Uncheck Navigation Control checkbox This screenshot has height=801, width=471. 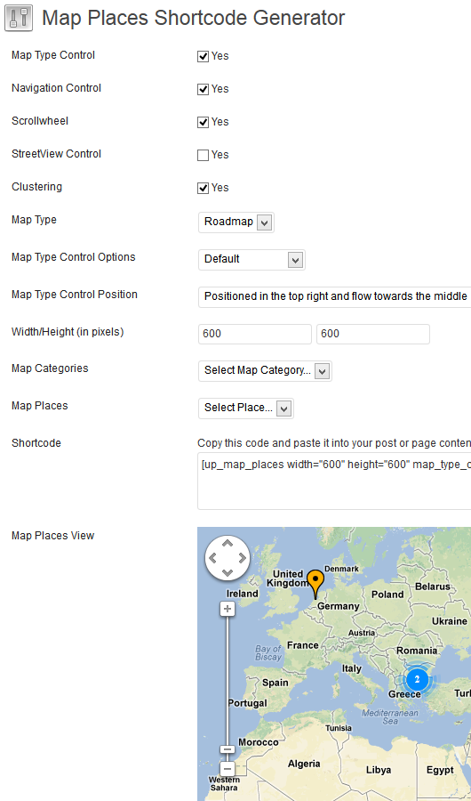click(x=204, y=89)
